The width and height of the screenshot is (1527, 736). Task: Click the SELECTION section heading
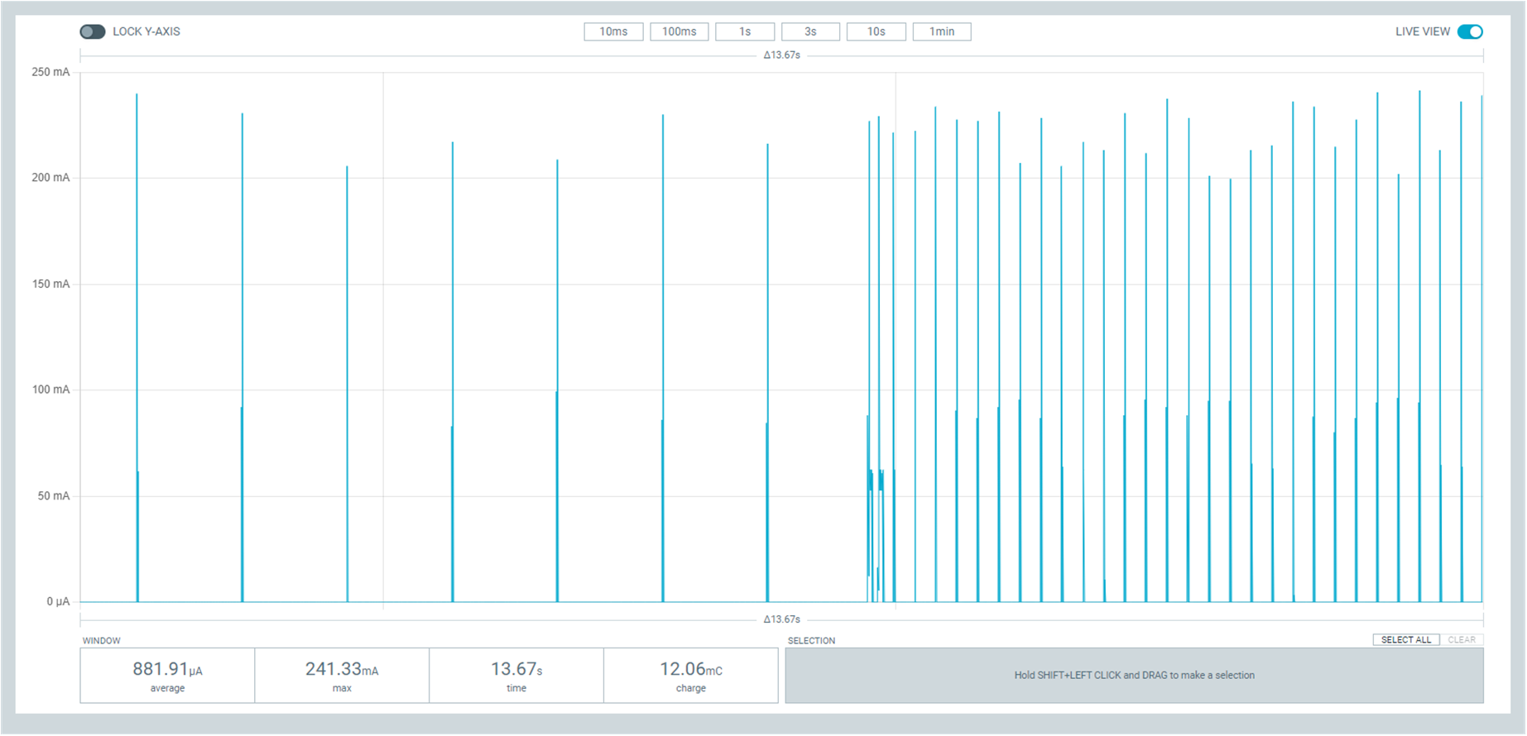click(x=811, y=641)
